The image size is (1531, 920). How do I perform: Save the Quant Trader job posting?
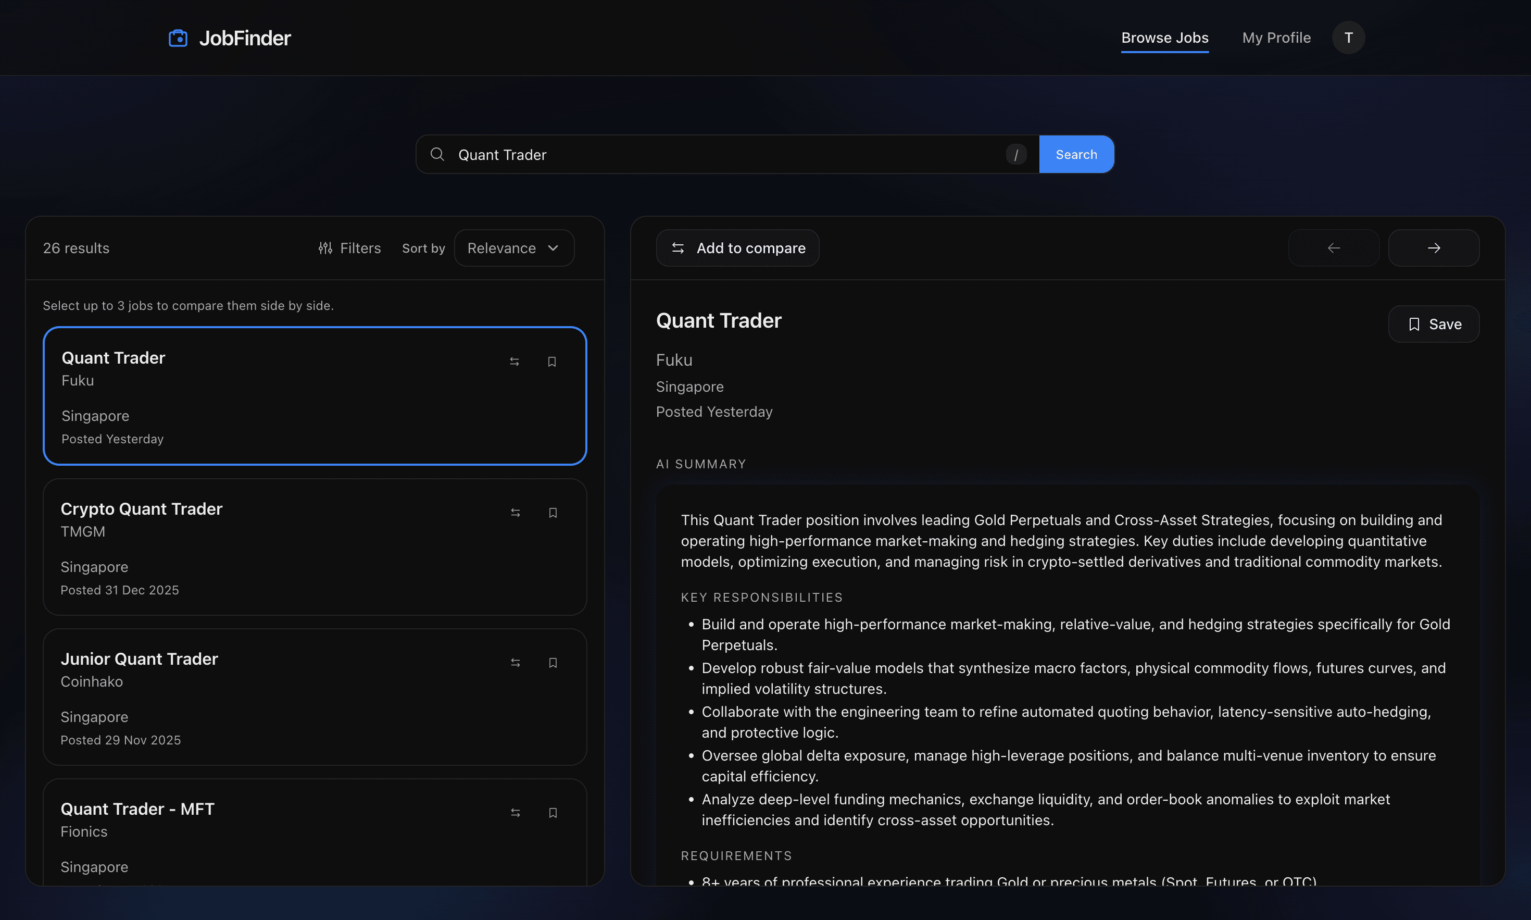tap(1433, 324)
